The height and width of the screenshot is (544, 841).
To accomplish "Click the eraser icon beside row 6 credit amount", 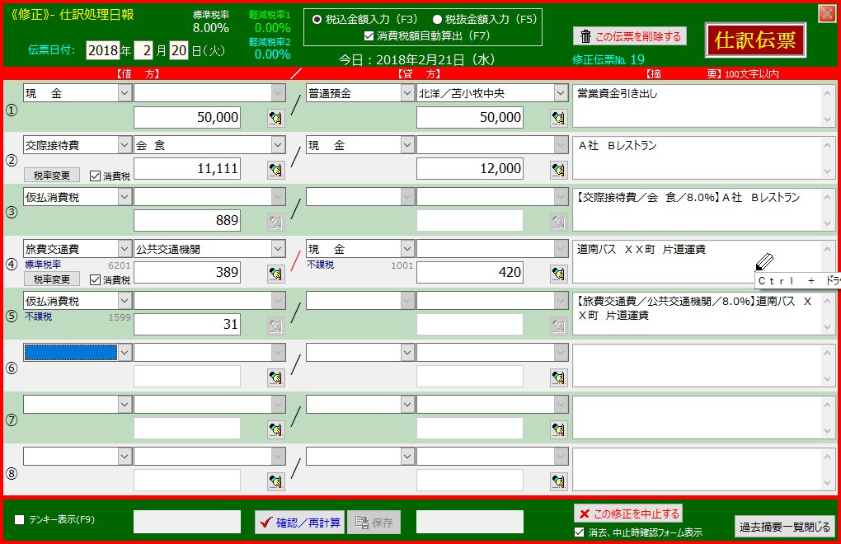I will coord(558,378).
